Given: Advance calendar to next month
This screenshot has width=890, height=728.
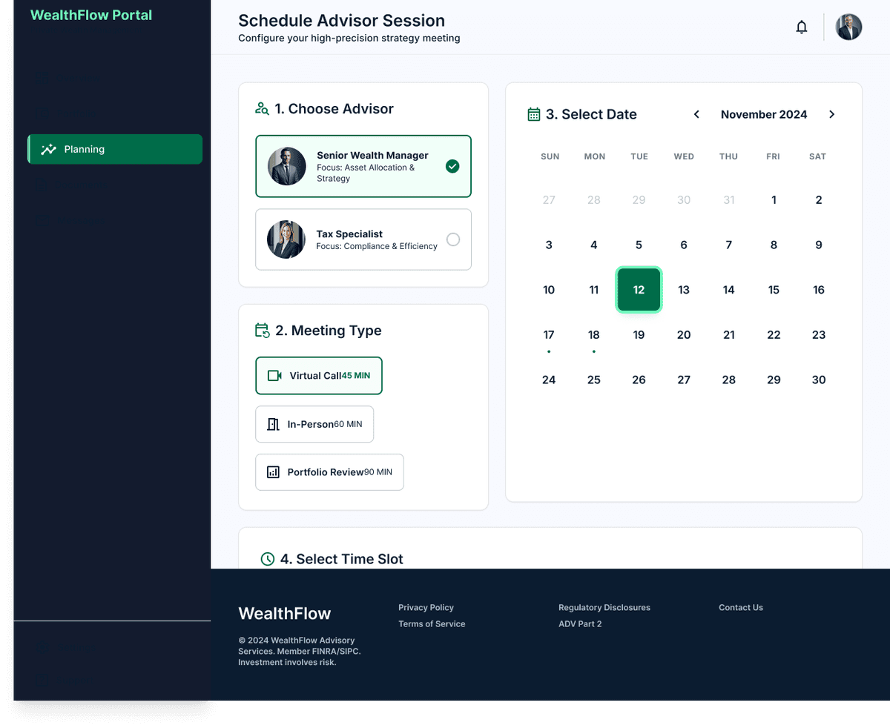Looking at the screenshot, I should tap(831, 114).
